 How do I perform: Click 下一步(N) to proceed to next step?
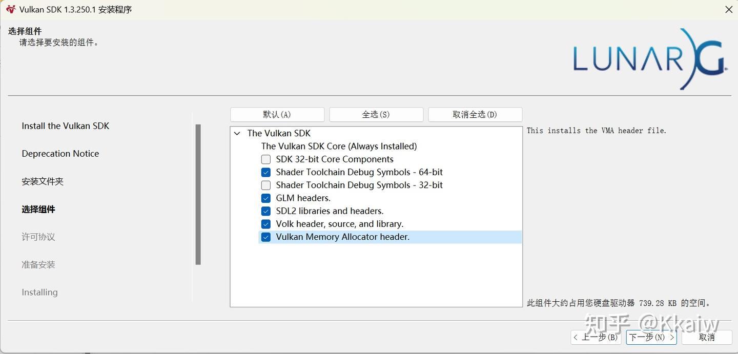coord(650,337)
